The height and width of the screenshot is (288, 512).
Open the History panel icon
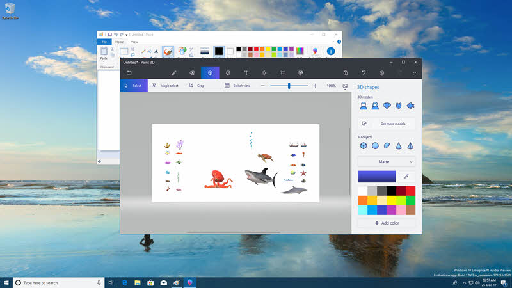click(x=381, y=73)
